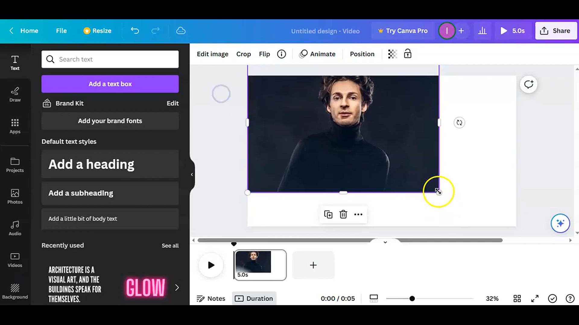Open the help question mark icon
579x325 pixels.
point(570,299)
